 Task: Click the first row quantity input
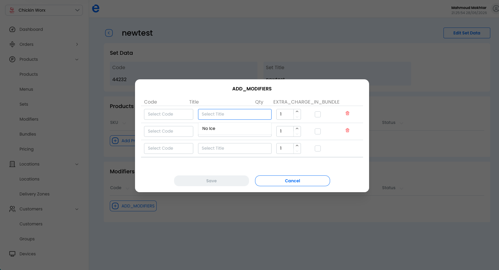[285, 114]
